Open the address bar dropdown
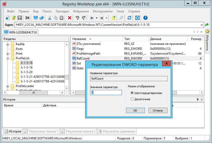The width and height of the screenshot is (212, 143). click(202, 25)
